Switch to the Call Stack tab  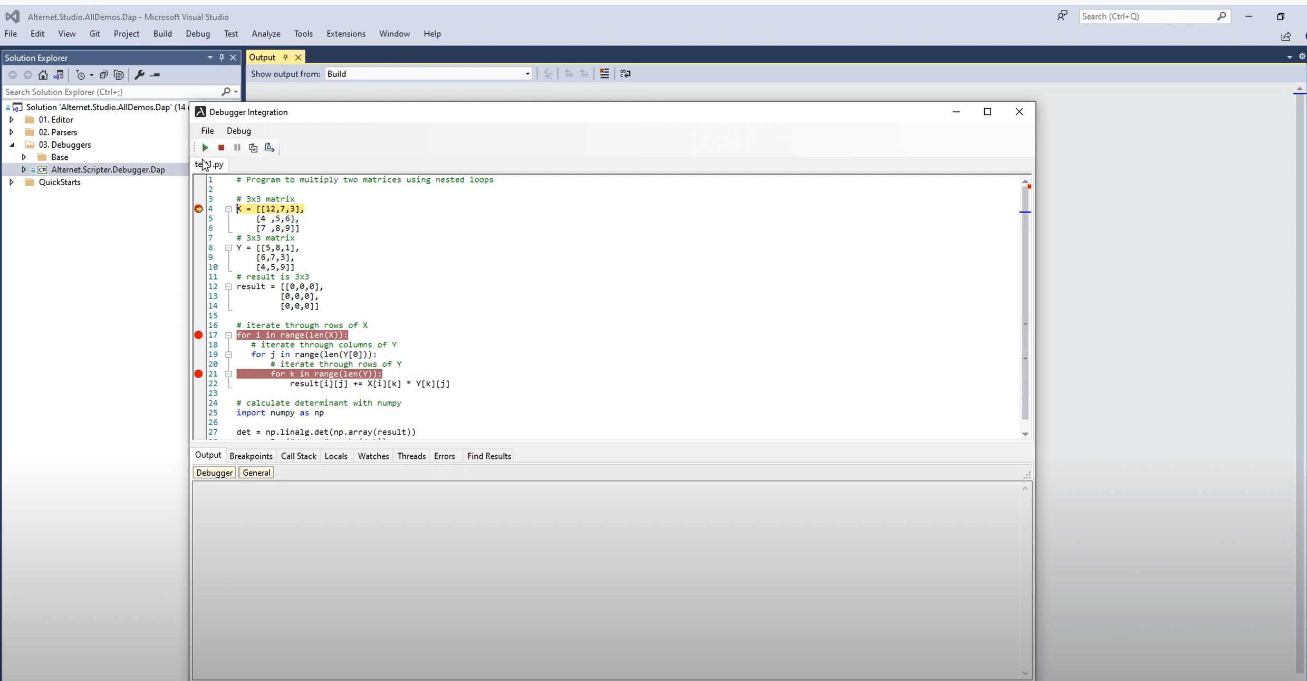(299, 456)
